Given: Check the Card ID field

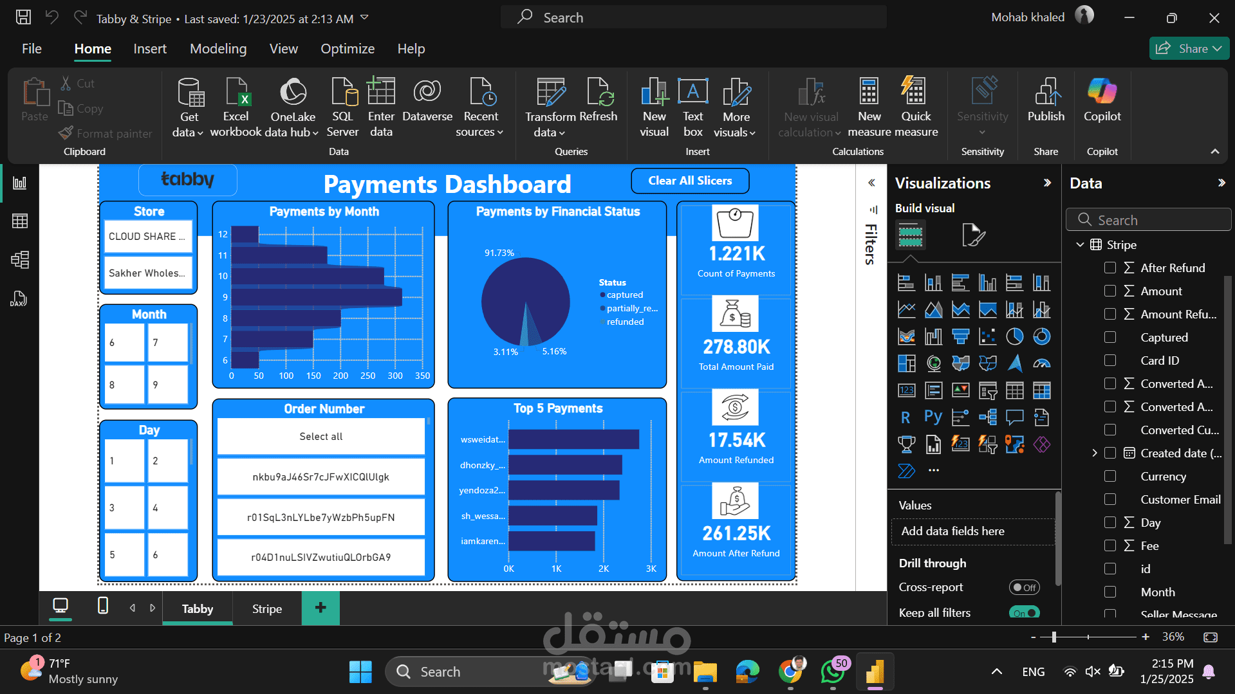Looking at the screenshot, I should [1110, 360].
